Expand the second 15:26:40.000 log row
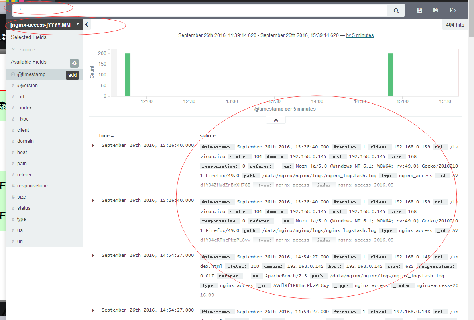The width and height of the screenshot is (474, 320). click(x=93, y=201)
